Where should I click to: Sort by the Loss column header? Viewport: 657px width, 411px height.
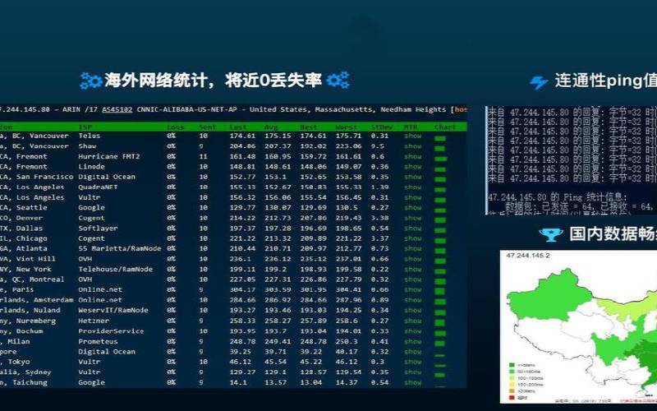click(175, 127)
